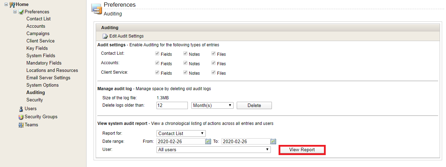This screenshot has height=167, width=446.
Task: Click the Teams people icon
Action: coord(21,125)
